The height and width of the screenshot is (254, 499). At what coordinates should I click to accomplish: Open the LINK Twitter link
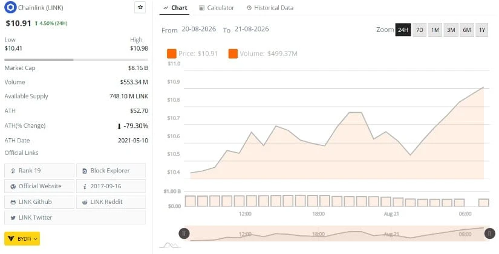75,217
